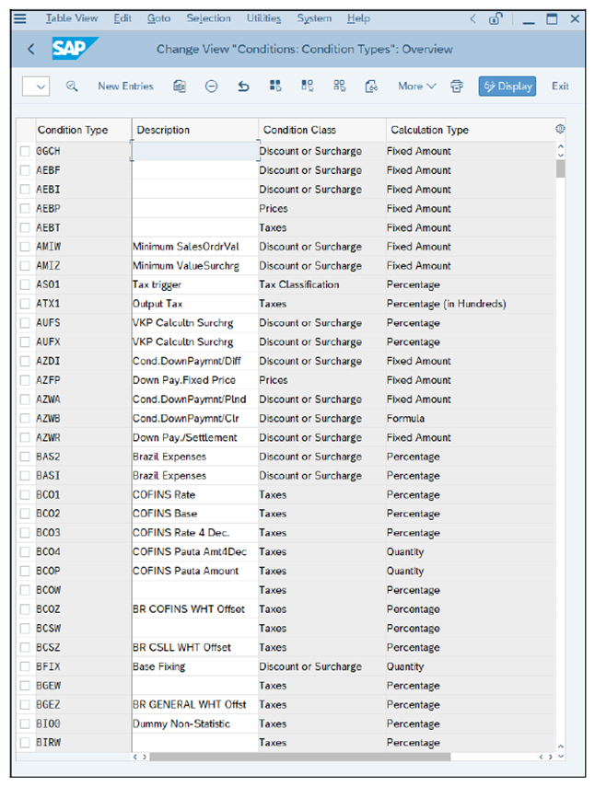
Task: Tick the checkbox for row ATX1
Action: click(x=25, y=304)
